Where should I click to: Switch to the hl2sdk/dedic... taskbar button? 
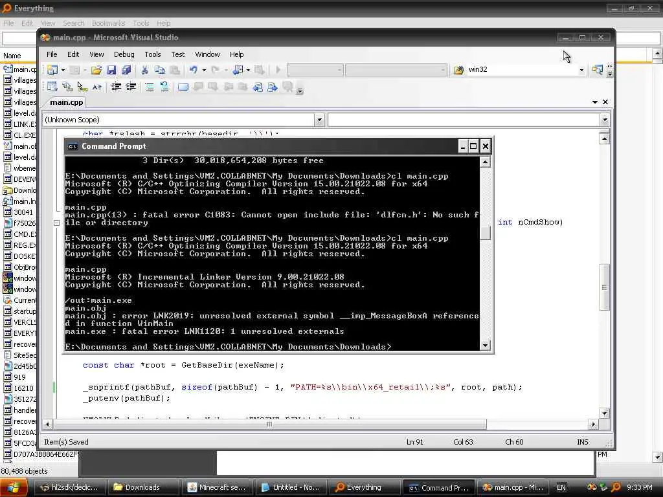pos(69,487)
